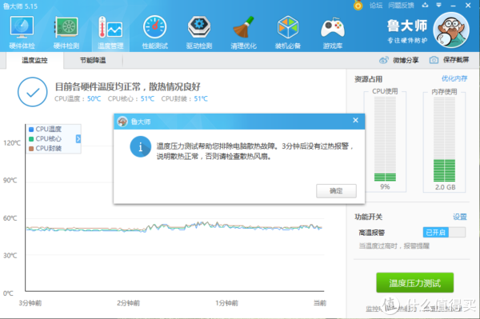Toggle CPU封装 orange legend entry
Image resolution: width=480 pixels, height=319 pixels.
pos(45,149)
